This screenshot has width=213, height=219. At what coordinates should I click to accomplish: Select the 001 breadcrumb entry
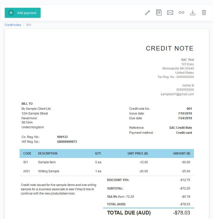[x=29, y=25]
